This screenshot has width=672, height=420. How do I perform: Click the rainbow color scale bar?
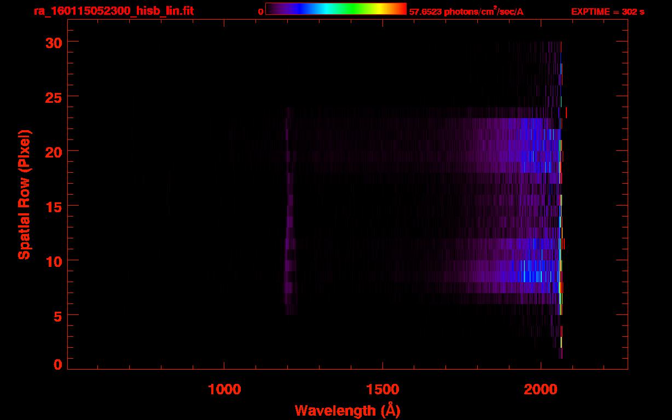pos(336,9)
